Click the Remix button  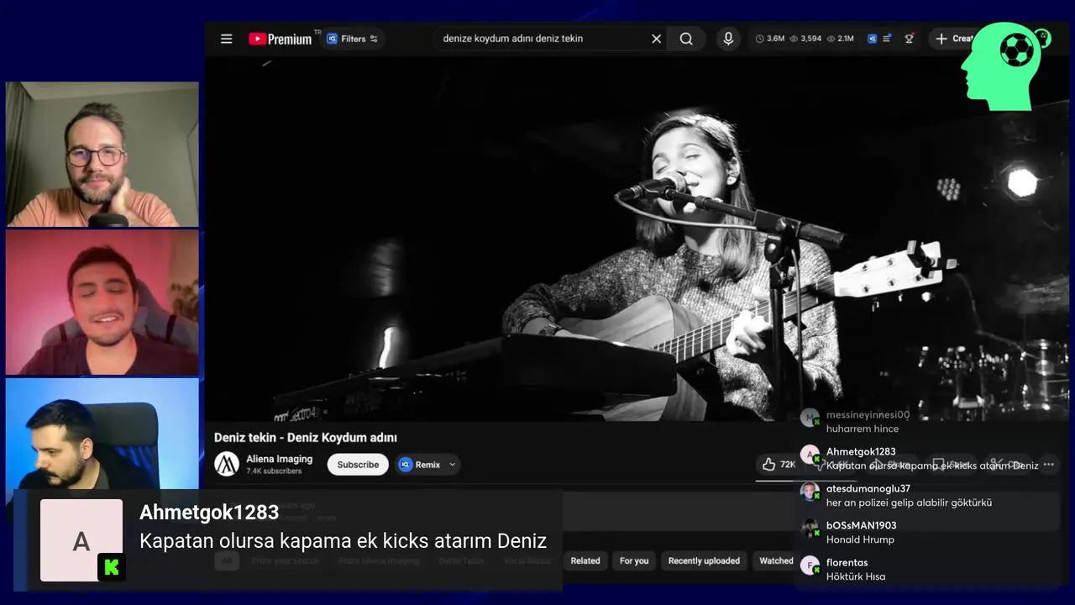(419, 465)
